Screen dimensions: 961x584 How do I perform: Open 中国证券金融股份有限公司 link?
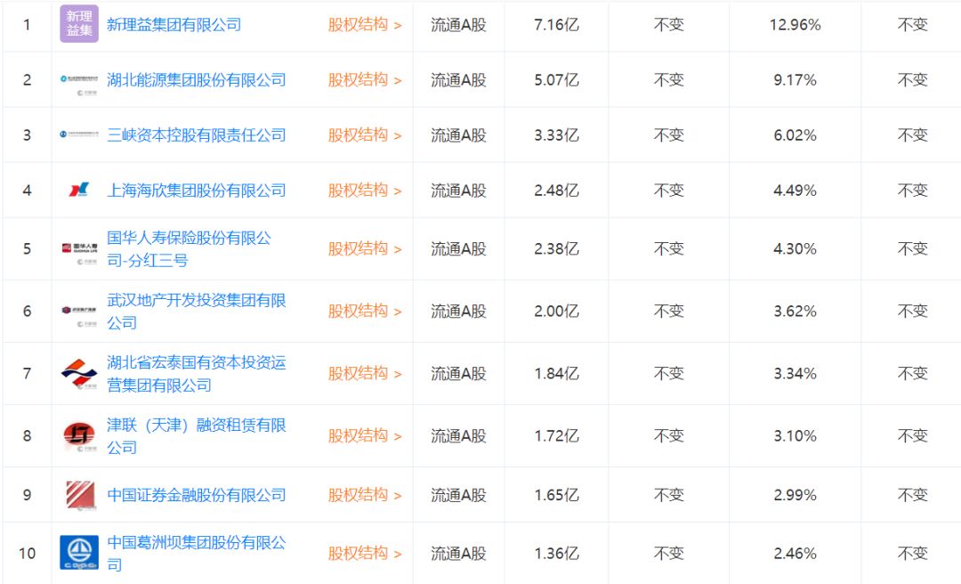point(197,494)
